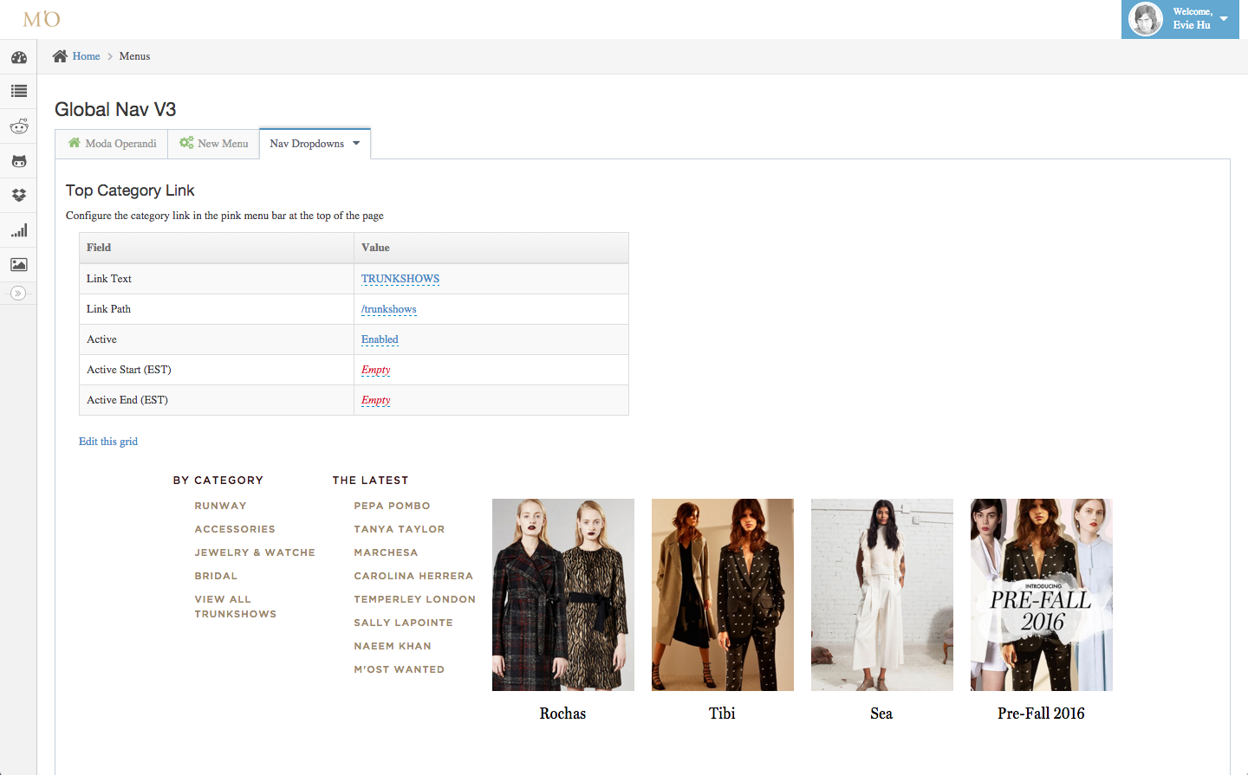Expand the sidebar with double-arrow button
This screenshot has height=775, width=1248.
point(18,294)
